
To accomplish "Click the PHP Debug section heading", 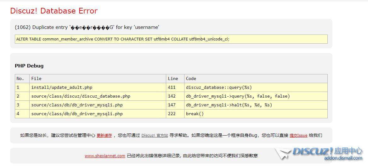I will point(29,66).
